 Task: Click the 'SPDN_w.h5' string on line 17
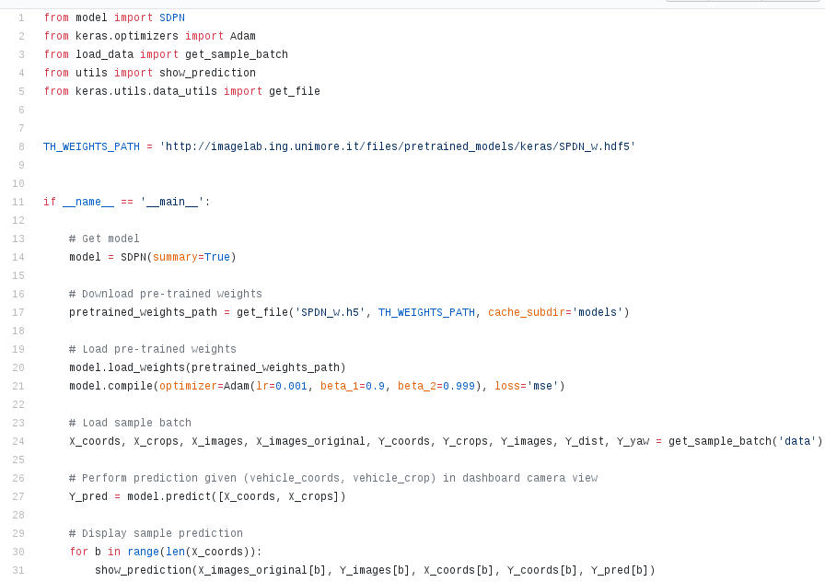(x=330, y=312)
